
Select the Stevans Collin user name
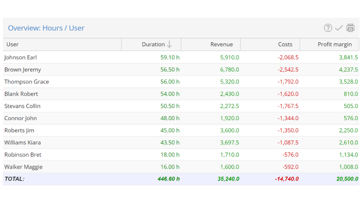[22, 106]
